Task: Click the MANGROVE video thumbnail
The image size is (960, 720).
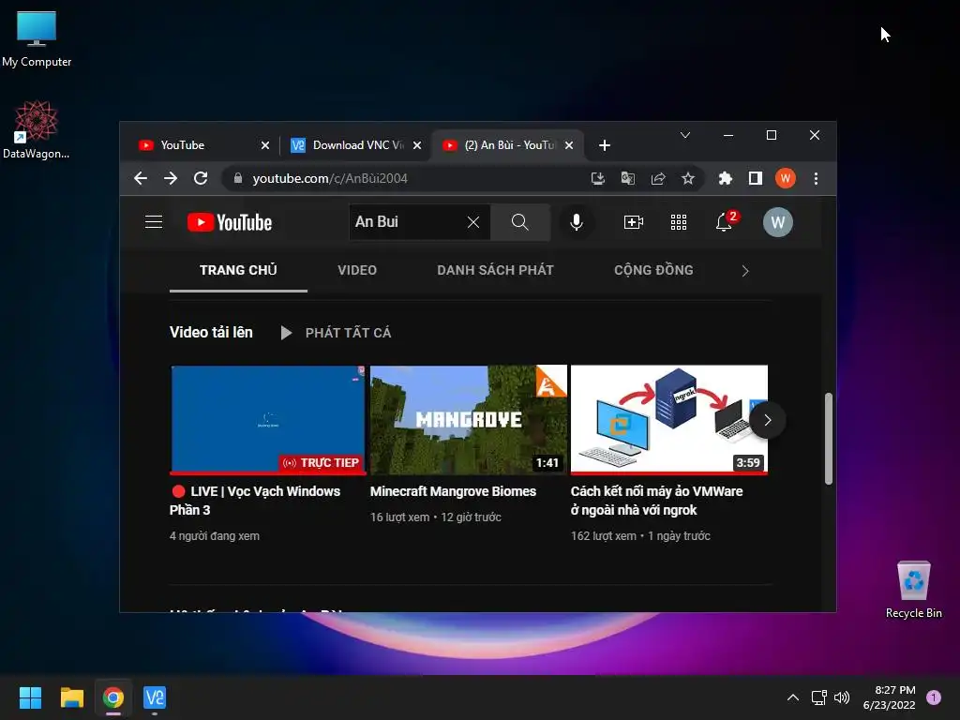Action: [x=469, y=420]
